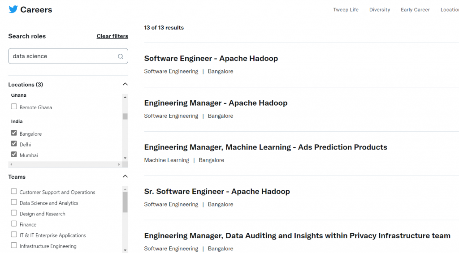
Task: Click the search magnifier icon
Action: [x=120, y=56]
